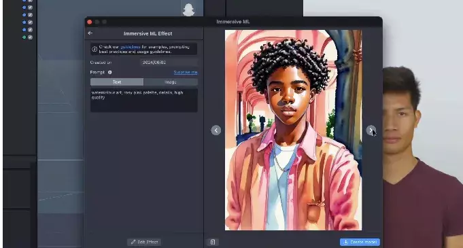Show the next generated image
The width and height of the screenshot is (463, 248).
pos(371,130)
